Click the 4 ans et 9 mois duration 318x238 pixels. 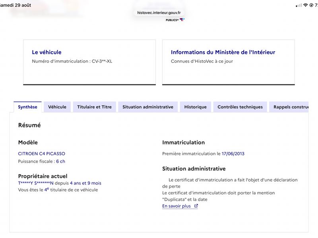point(85,183)
